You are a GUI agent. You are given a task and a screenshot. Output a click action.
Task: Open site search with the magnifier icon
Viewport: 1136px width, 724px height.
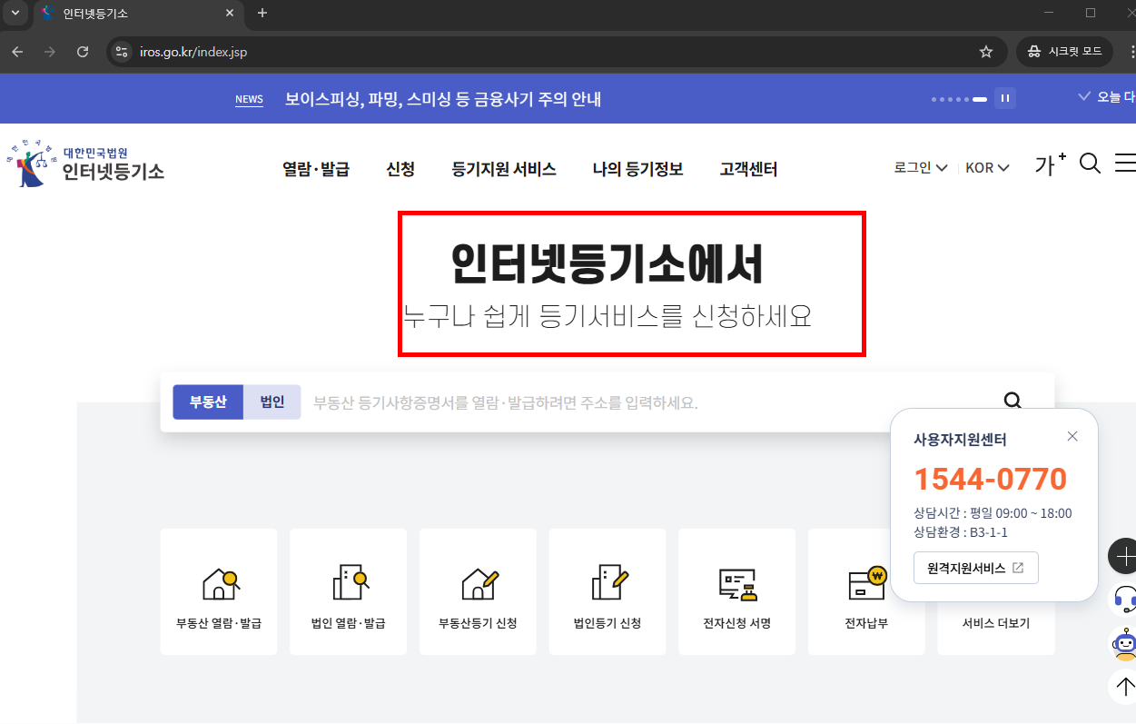tap(1090, 164)
